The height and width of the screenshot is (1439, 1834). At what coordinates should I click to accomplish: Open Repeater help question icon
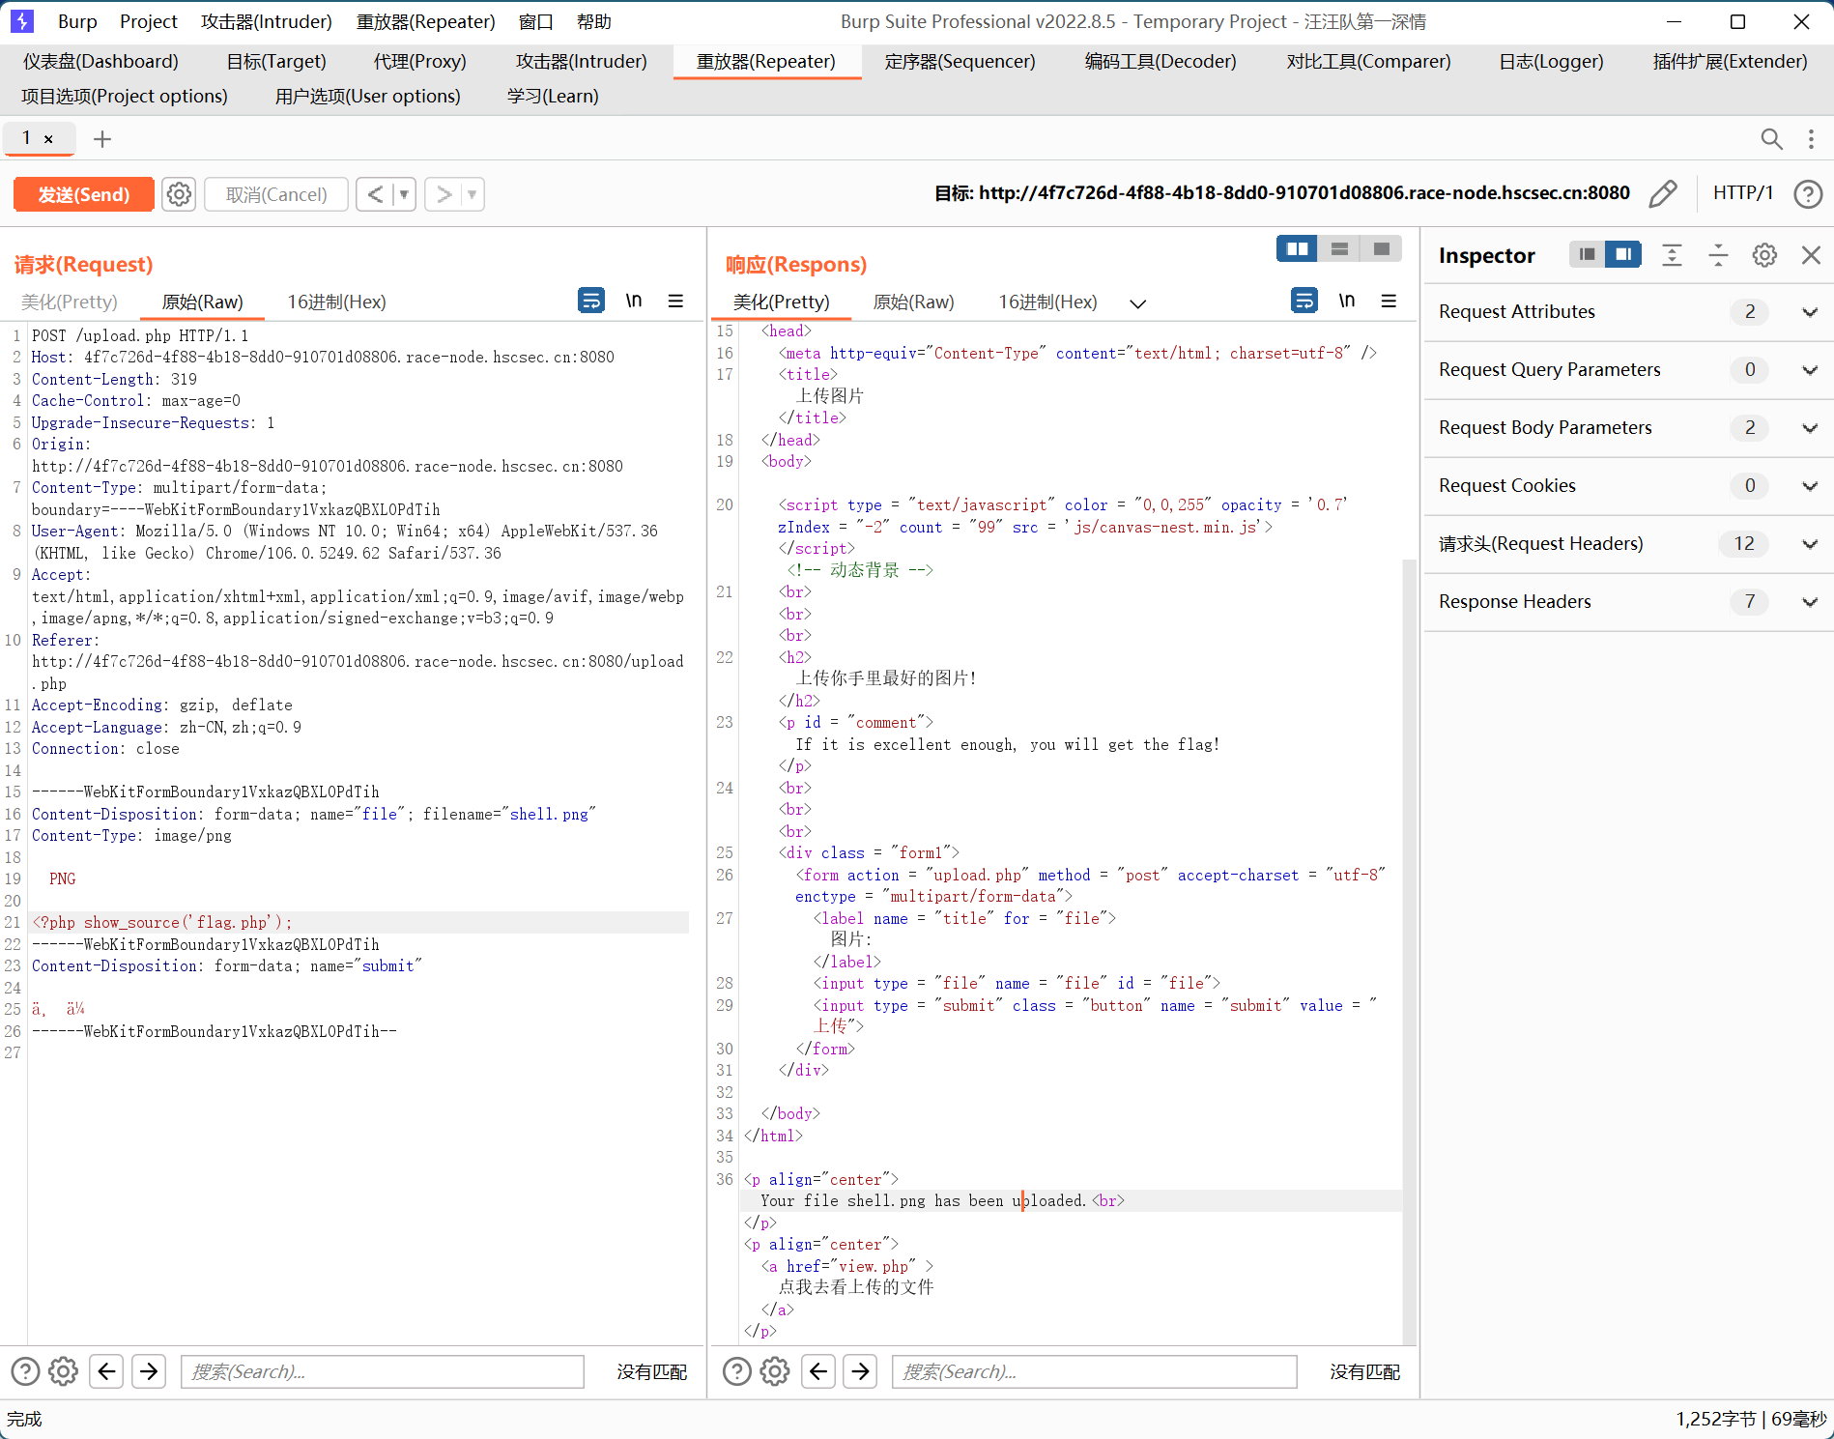coord(1808,194)
